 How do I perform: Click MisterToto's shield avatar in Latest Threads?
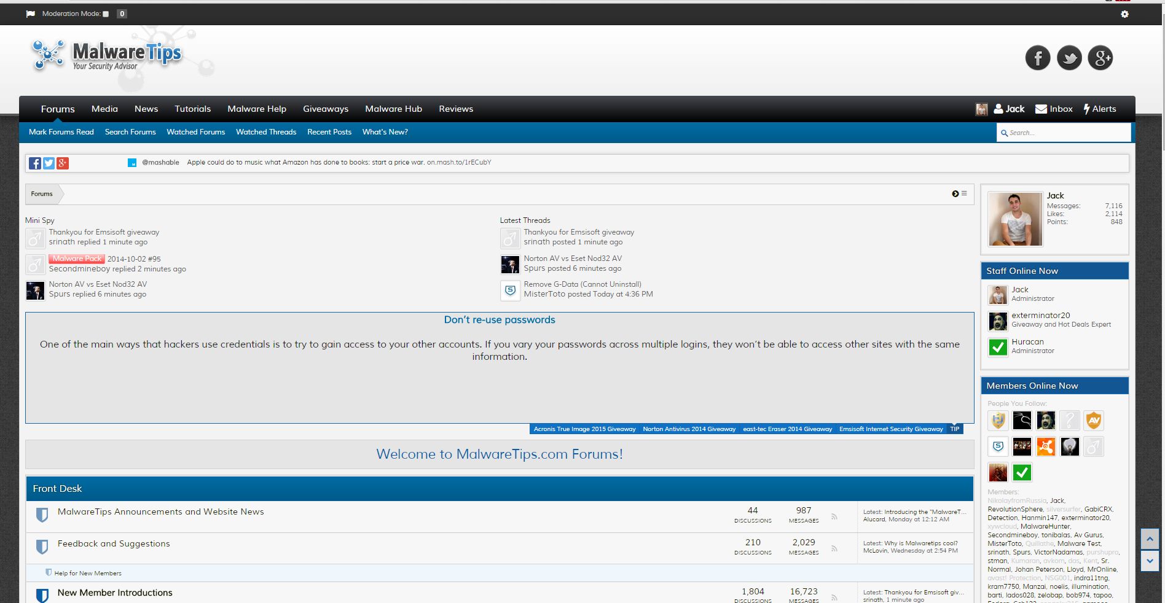click(510, 290)
